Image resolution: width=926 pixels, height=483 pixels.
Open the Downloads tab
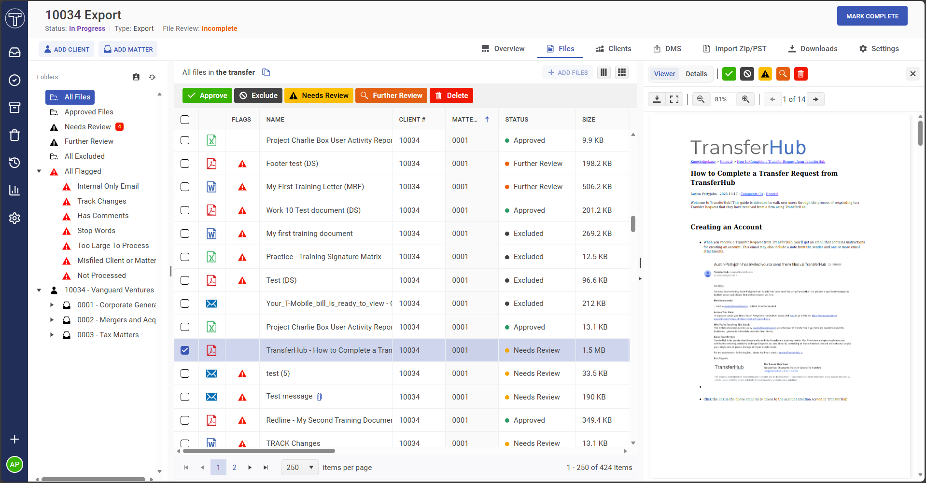pos(812,49)
